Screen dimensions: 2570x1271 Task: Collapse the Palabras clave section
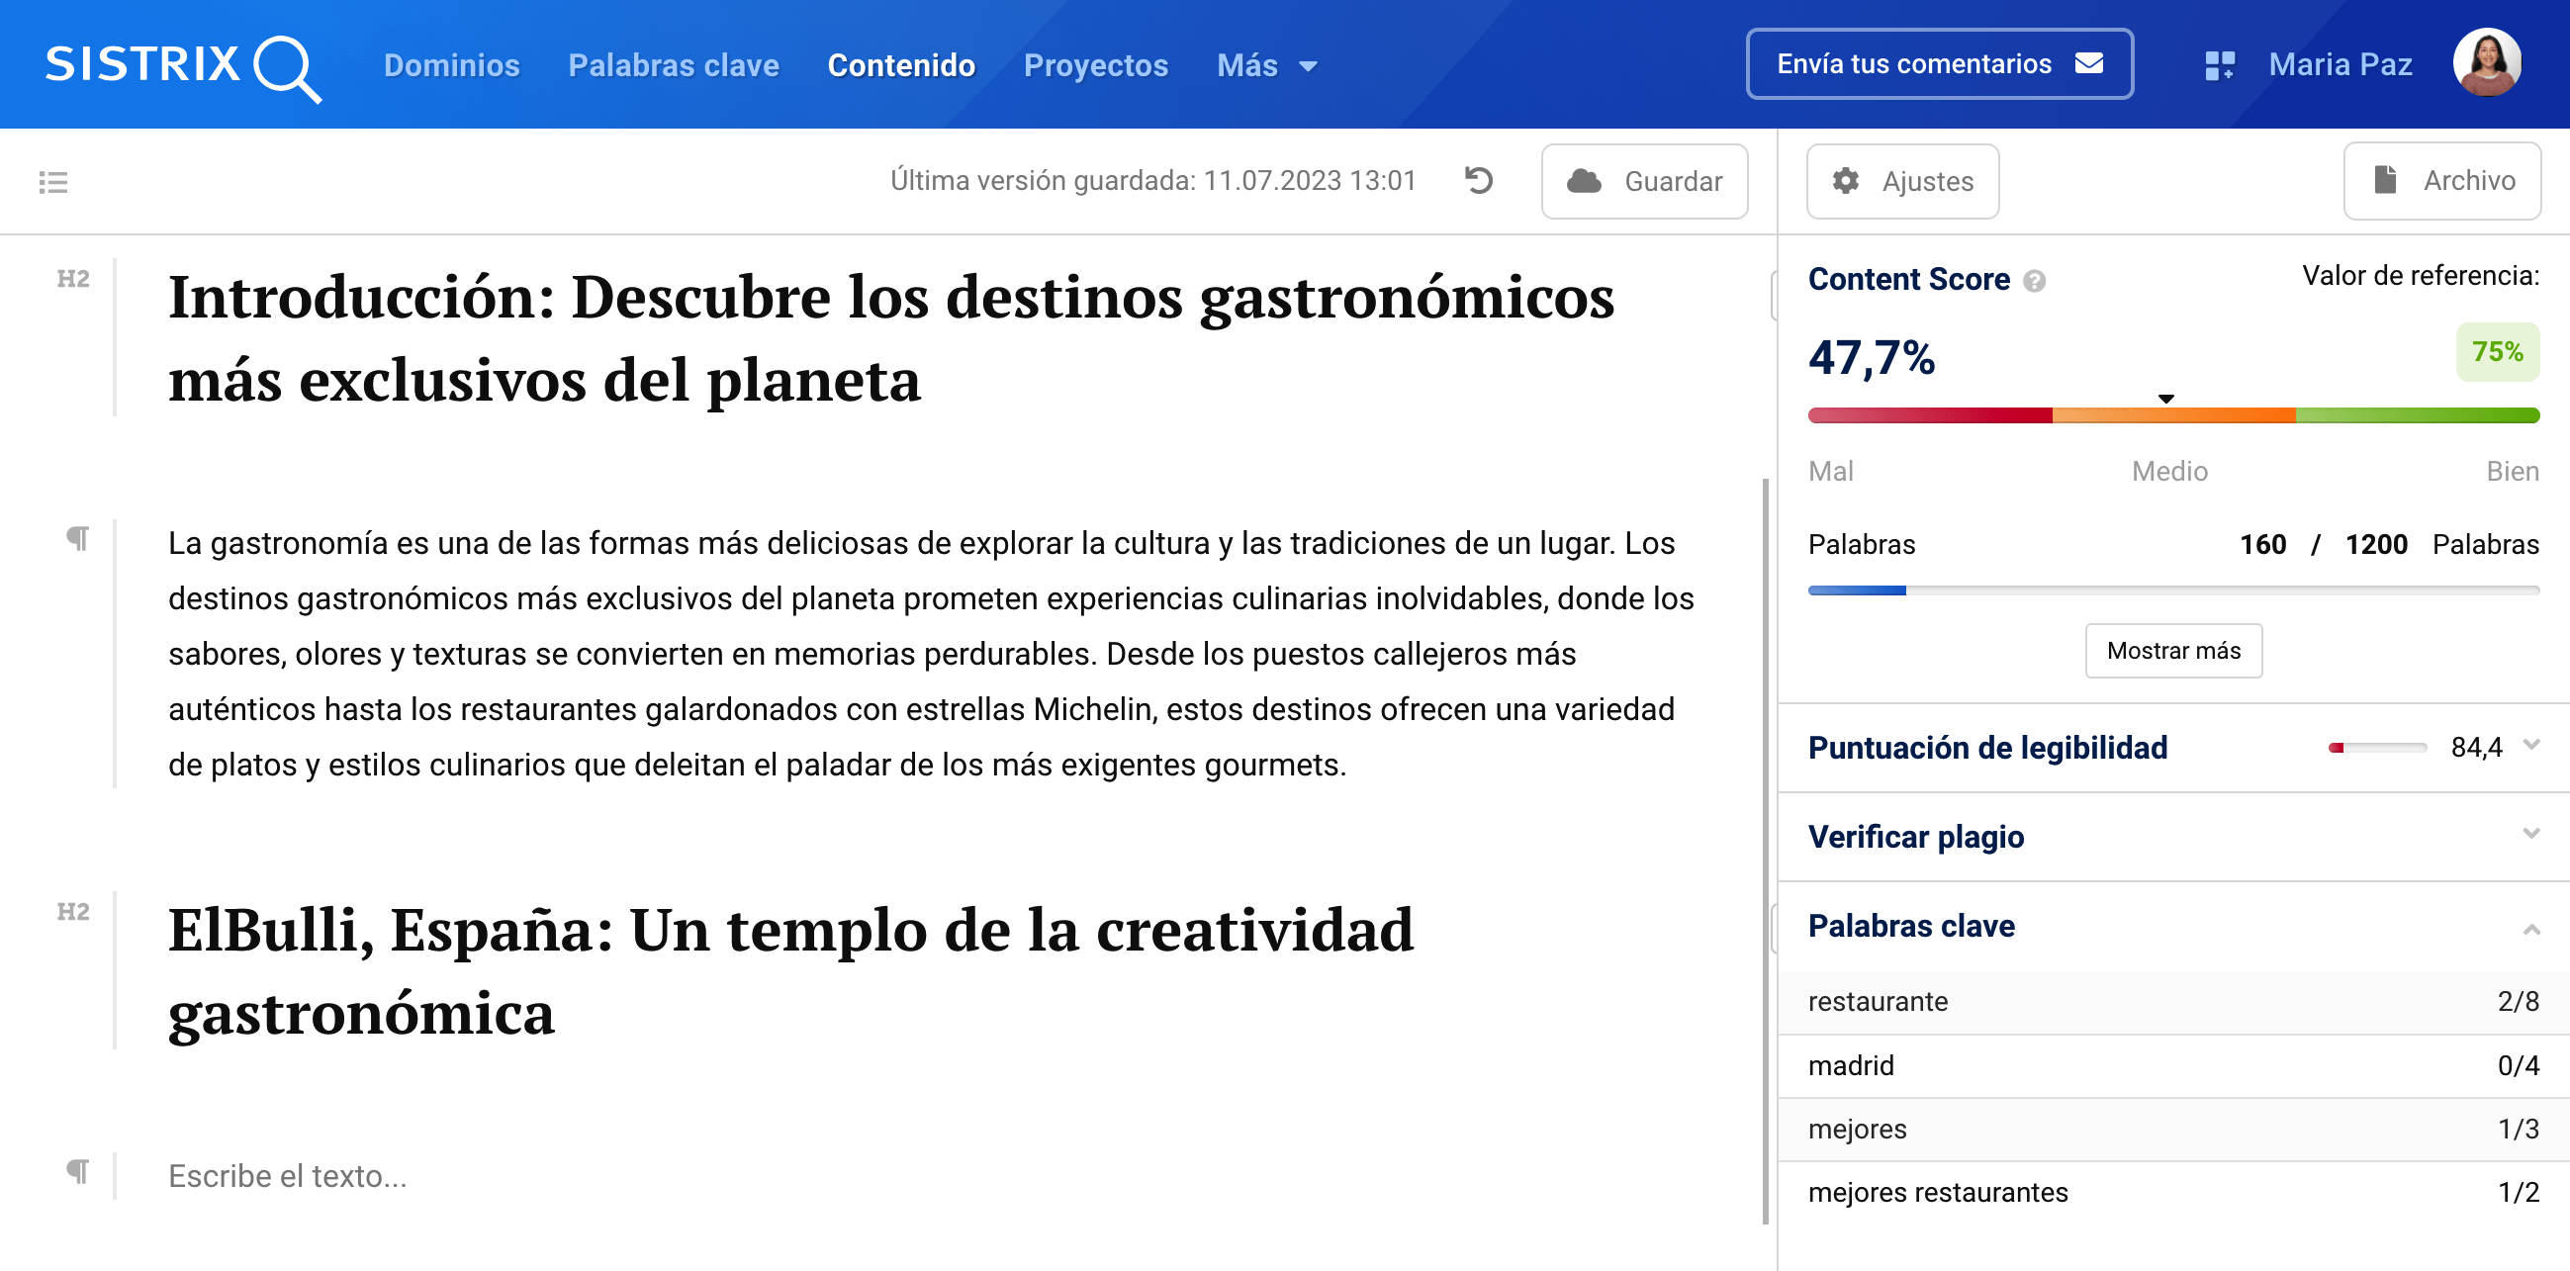coord(2531,929)
